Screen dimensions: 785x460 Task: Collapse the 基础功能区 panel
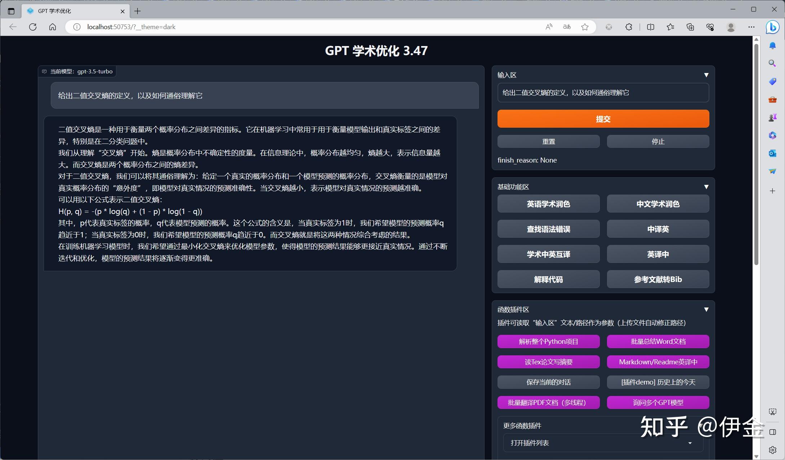pos(706,187)
